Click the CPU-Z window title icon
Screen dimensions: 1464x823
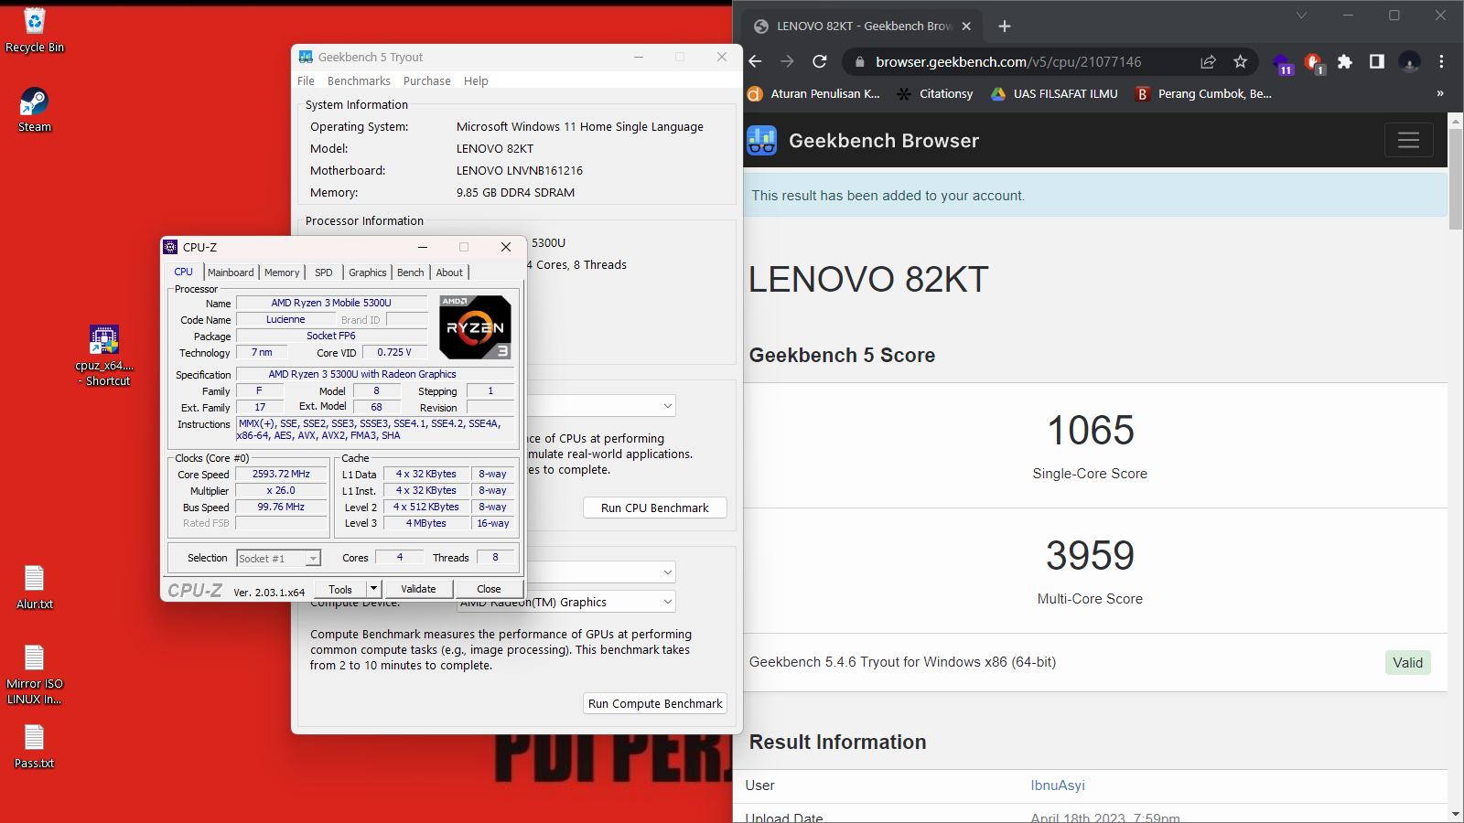coord(170,247)
